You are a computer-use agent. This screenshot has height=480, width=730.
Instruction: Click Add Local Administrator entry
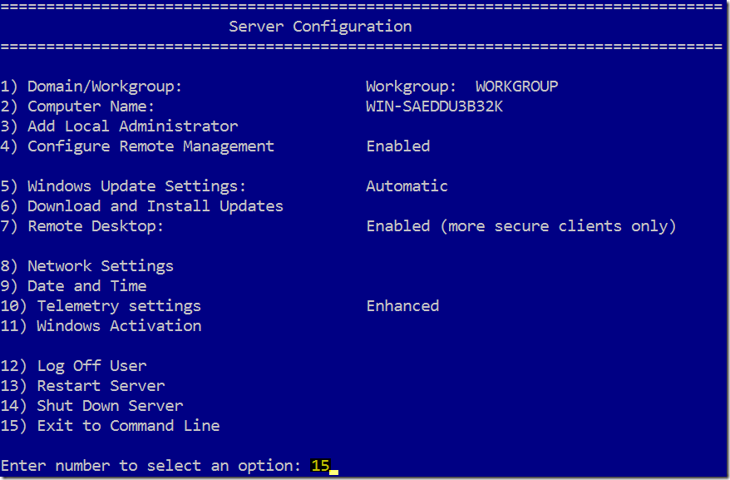pyautogui.click(x=119, y=126)
